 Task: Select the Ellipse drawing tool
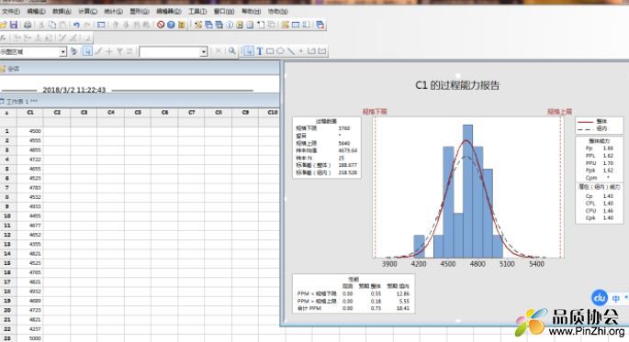(x=280, y=51)
